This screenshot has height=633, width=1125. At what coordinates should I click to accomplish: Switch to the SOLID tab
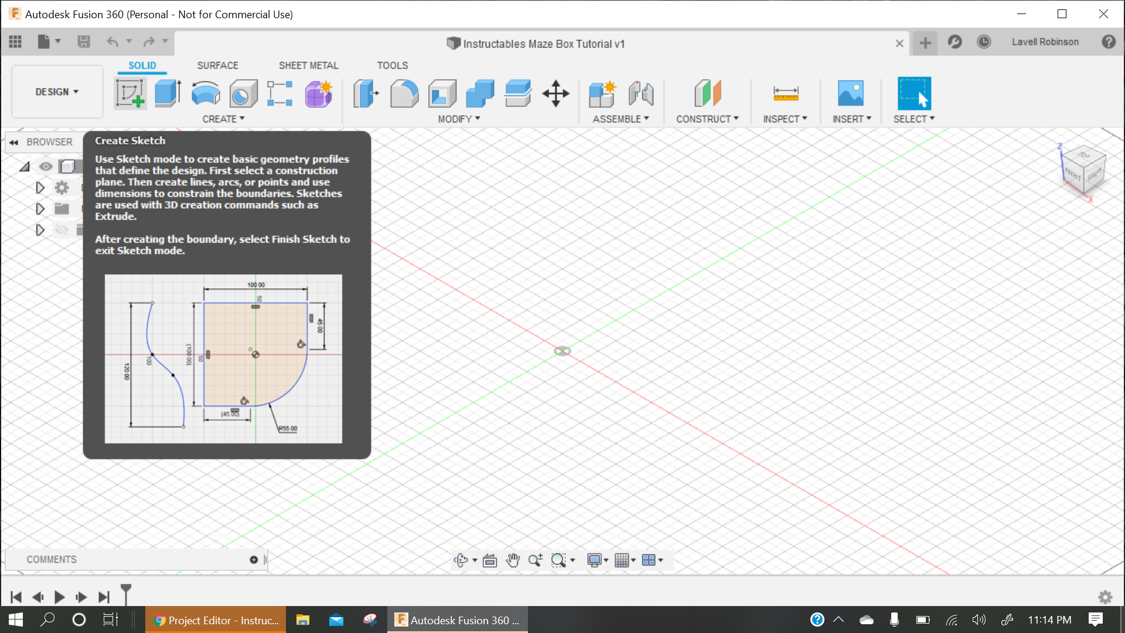point(142,66)
